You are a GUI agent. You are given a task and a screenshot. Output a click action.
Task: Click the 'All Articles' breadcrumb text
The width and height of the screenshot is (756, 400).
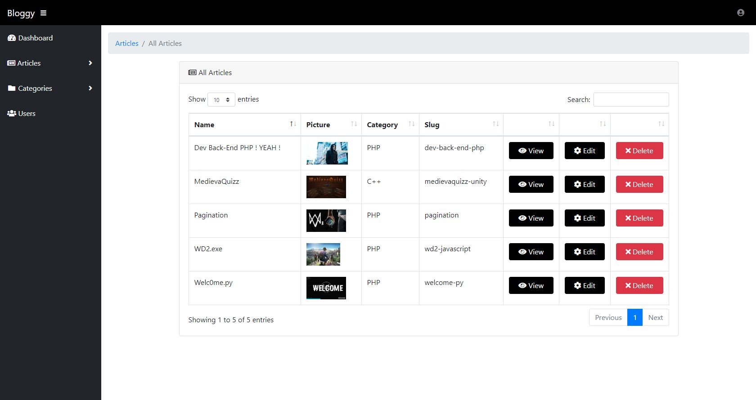click(165, 43)
